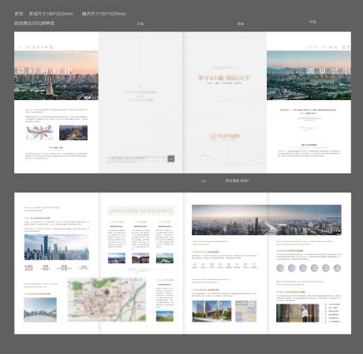
Task: Select the night-lit pagoda tower thumbnail
Action: [73, 132]
